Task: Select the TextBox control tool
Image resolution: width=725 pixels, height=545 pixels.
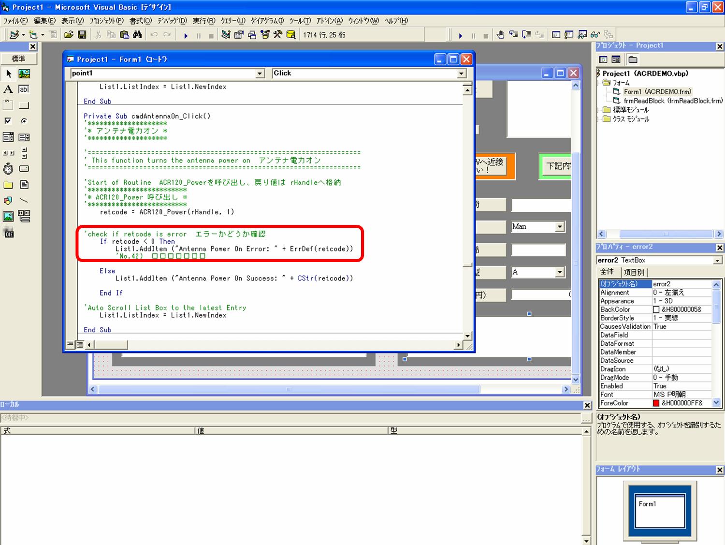Action: [x=24, y=89]
